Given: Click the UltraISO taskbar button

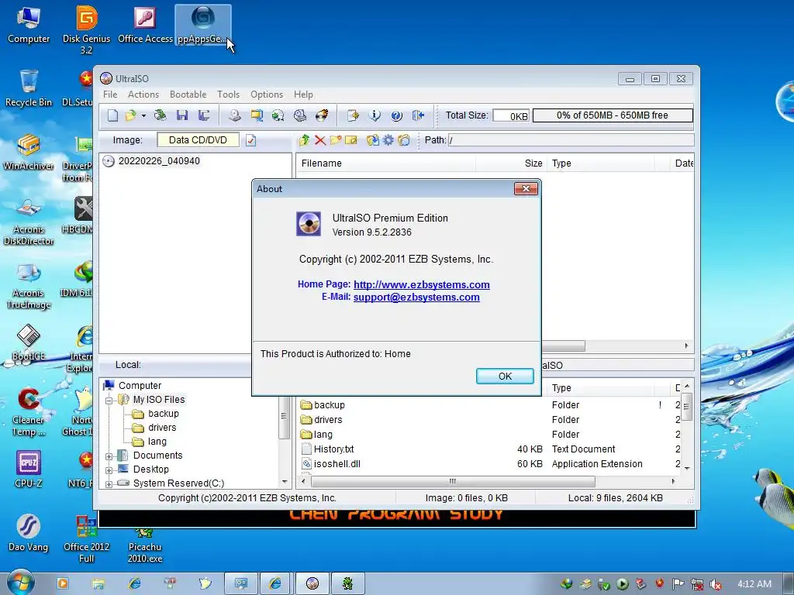Looking at the screenshot, I should [x=312, y=584].
